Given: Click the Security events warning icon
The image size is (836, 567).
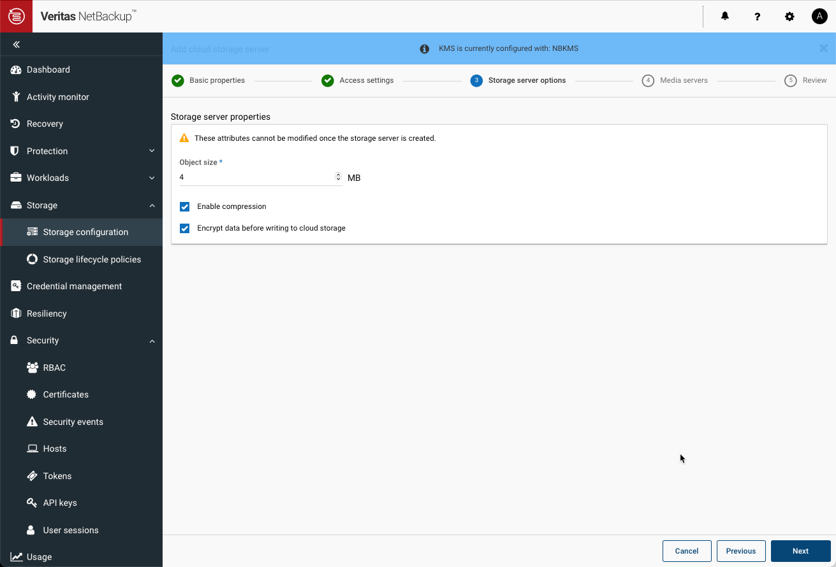Looking at the screenshot, I should 32,422.
